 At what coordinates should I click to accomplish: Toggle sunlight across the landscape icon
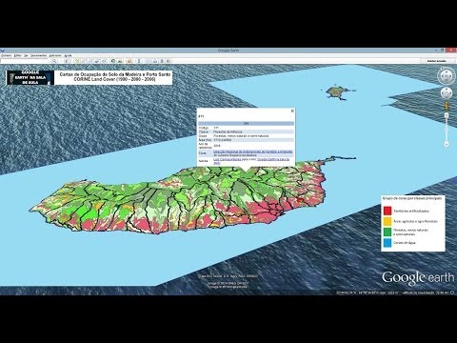coord(120,61)
